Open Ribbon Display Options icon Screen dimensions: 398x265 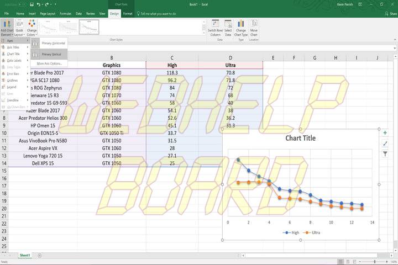pyautogui.click(x=360, y=4)
